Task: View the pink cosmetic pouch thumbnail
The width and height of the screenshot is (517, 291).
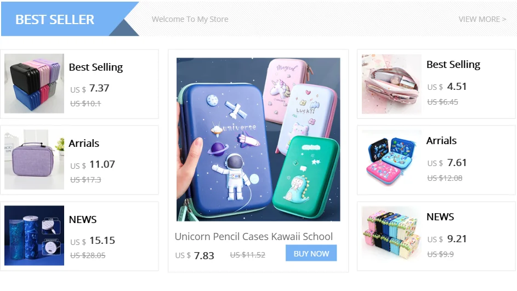Action: (x=391, y=84)
